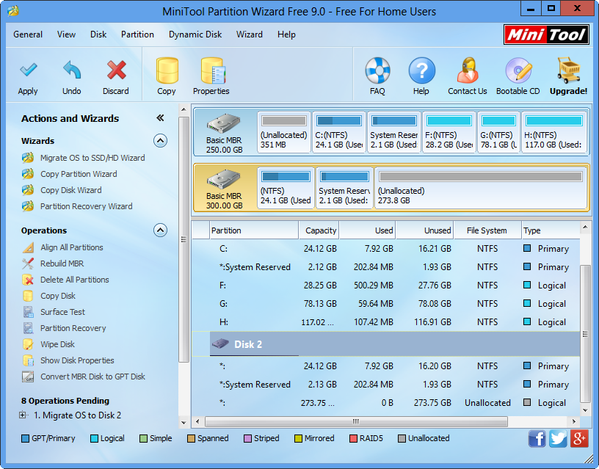Screen dimensions: 599x469
Task: Open the Dynamic Disk menu
Action: 195,34
